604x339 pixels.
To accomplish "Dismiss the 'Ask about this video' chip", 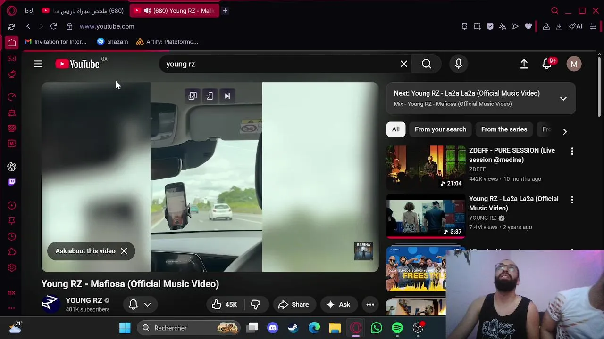I will click(124, 251).
